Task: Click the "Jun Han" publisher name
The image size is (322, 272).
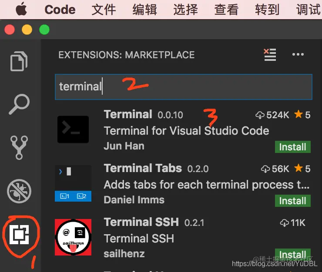Action: [124, 146]
